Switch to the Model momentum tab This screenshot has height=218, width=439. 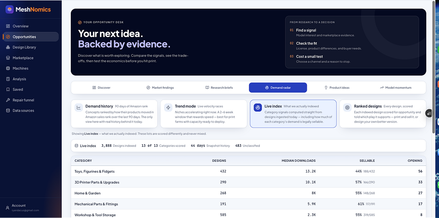(396, 88)
